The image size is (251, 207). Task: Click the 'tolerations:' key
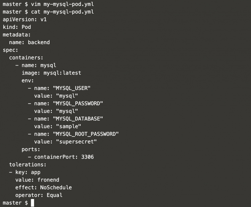click(28, 165)
